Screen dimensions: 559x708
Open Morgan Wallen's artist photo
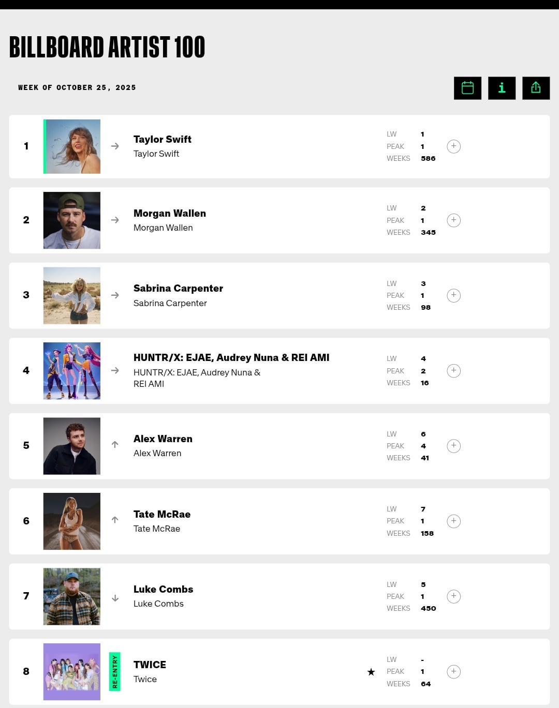point(72,220)
